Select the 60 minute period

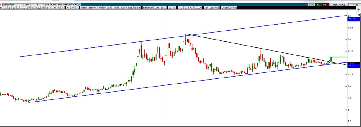(x=33, y=7)
